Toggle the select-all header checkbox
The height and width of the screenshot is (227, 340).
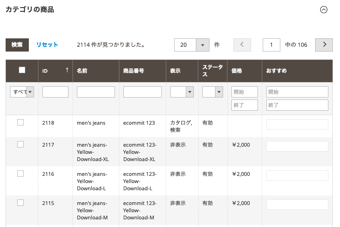point(22,70)
